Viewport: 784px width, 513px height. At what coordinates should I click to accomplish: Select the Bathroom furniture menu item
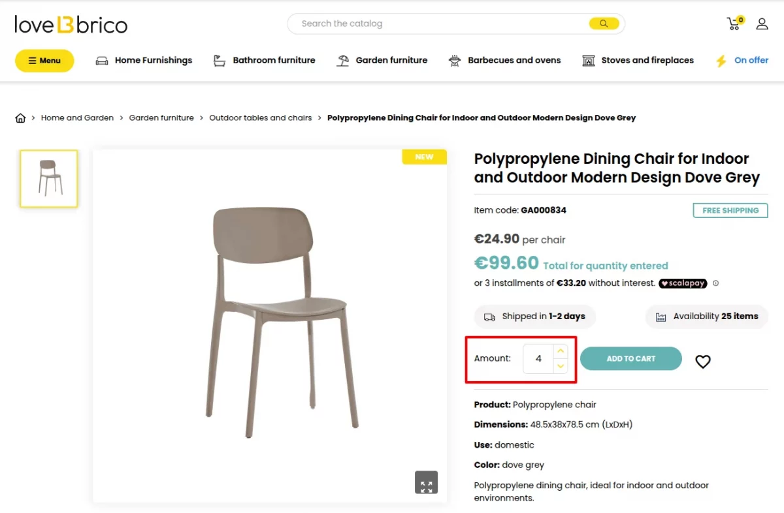274,60
